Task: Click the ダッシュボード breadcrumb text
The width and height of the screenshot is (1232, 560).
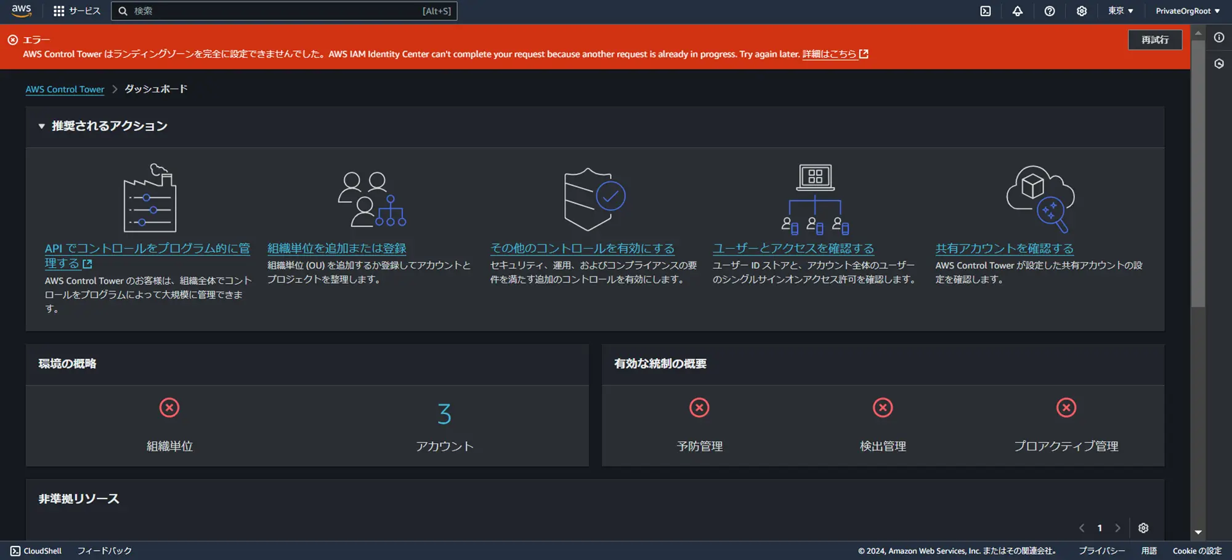Action: point(156,89)
